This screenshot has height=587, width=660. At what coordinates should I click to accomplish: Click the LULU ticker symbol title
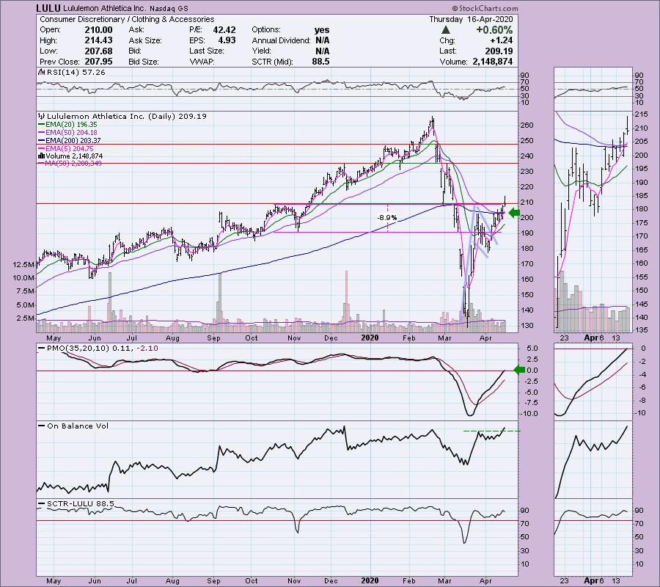click(48, 8)
